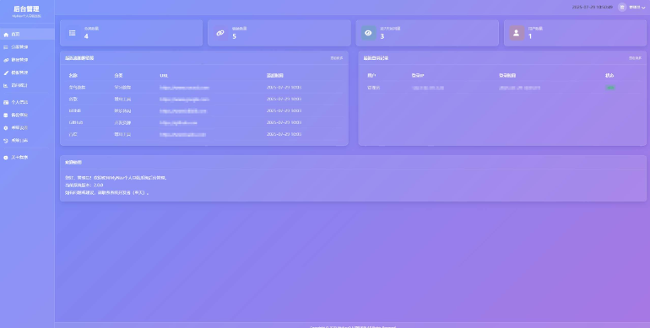Open the database backup icon in the sidebar
The height and width of the screenshot is (328, 650).
click(x=6, y=116)
